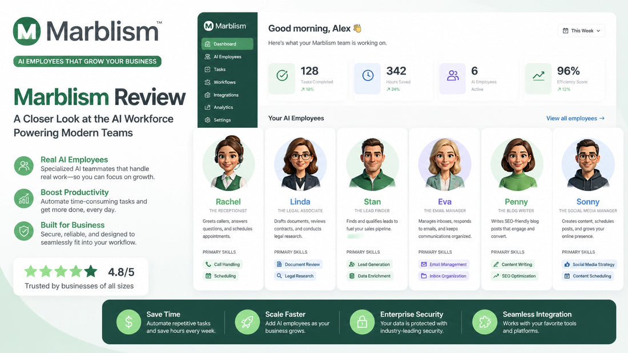Click the Marblism Review headline
The width and height of the screenshot is (628, 353).
point(100,98)
